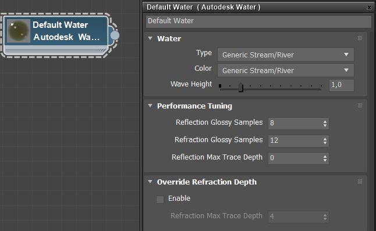Click the Default Water material preview thumbnail
Image resolution: width=376 pixels, height=231 pixels.
[x=19, y=31]
